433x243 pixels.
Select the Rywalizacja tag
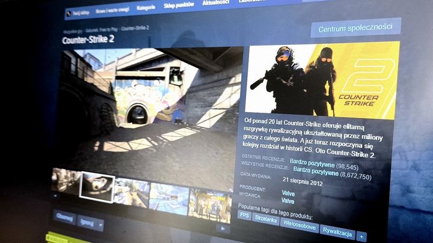(x=337, y=233)
